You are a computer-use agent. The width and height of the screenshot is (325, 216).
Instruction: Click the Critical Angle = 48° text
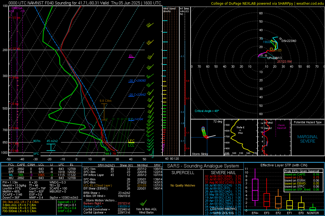[207, 111]
